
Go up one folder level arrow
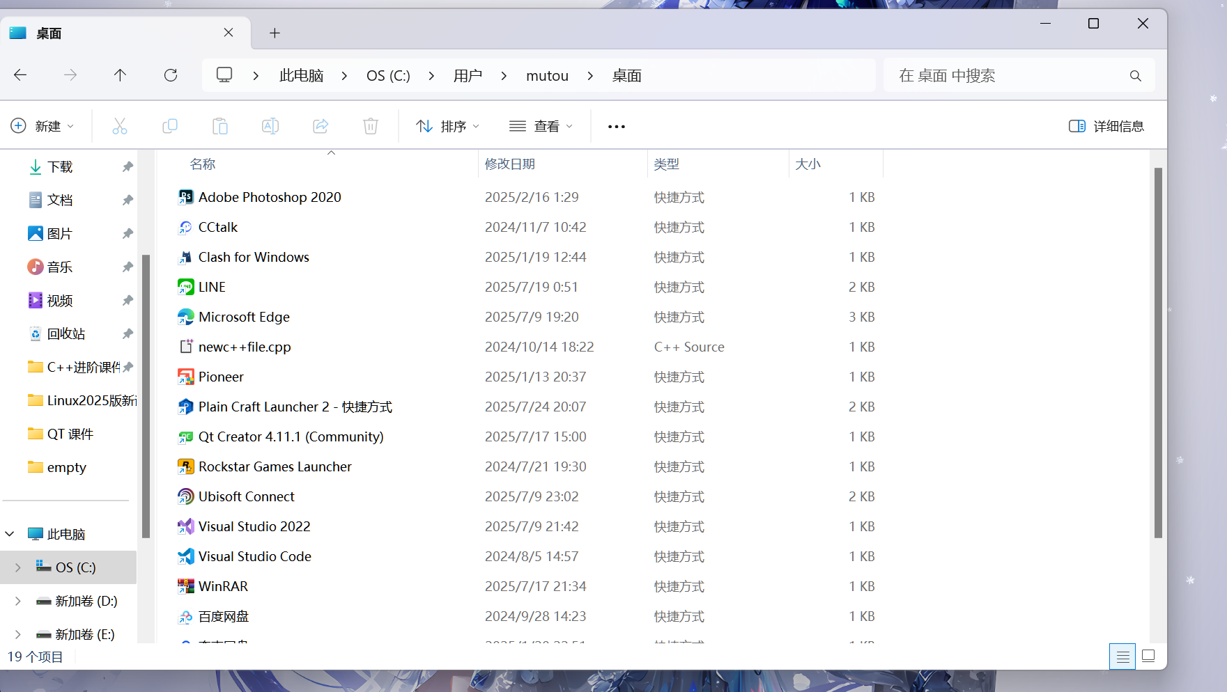click(x=120, y=75)
